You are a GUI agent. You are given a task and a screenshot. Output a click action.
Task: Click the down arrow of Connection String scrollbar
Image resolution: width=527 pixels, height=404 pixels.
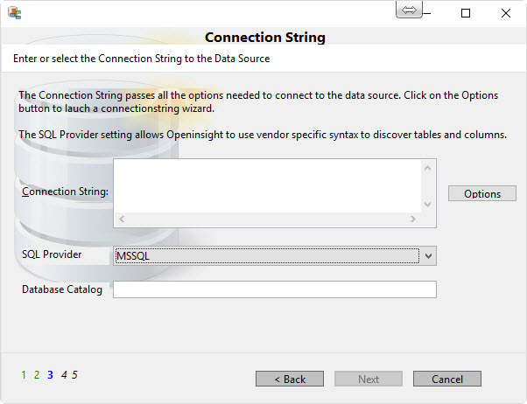click(x=427, y=204)
